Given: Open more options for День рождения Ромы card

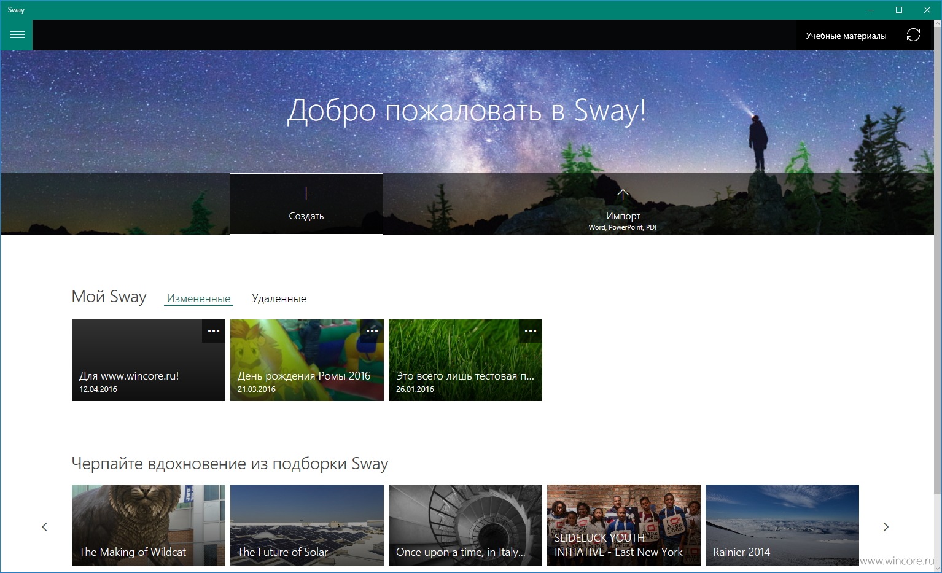Looking at the screenshot, I should [372, 331].
